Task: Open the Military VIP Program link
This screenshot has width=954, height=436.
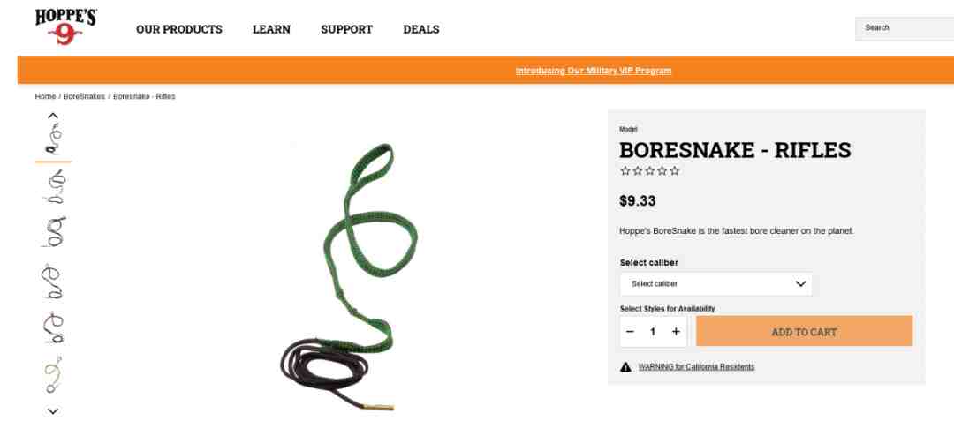Action: tap(594, 71)
